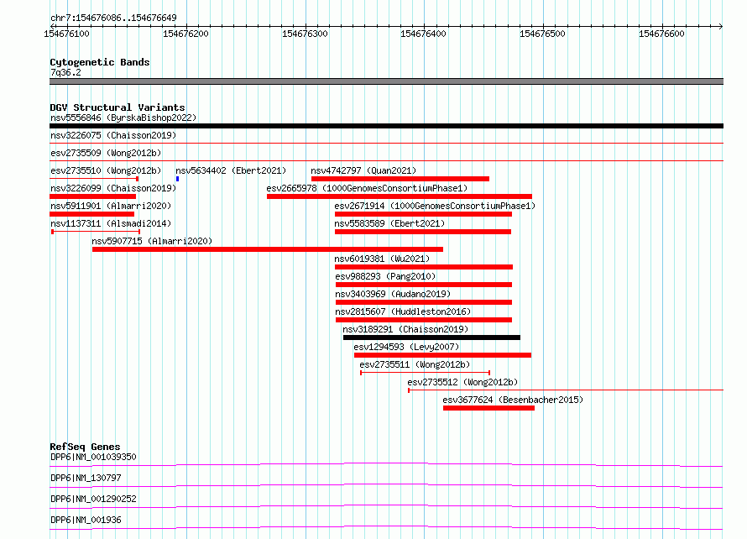Click the gray 7q36.2 cytogenetic band bar

click(x=386, y=81)
